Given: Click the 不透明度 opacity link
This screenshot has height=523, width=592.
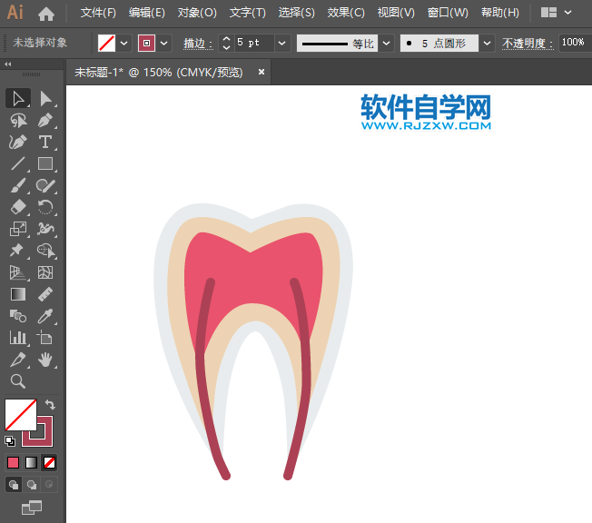Looking at the screenshot, I should [528, 43].
